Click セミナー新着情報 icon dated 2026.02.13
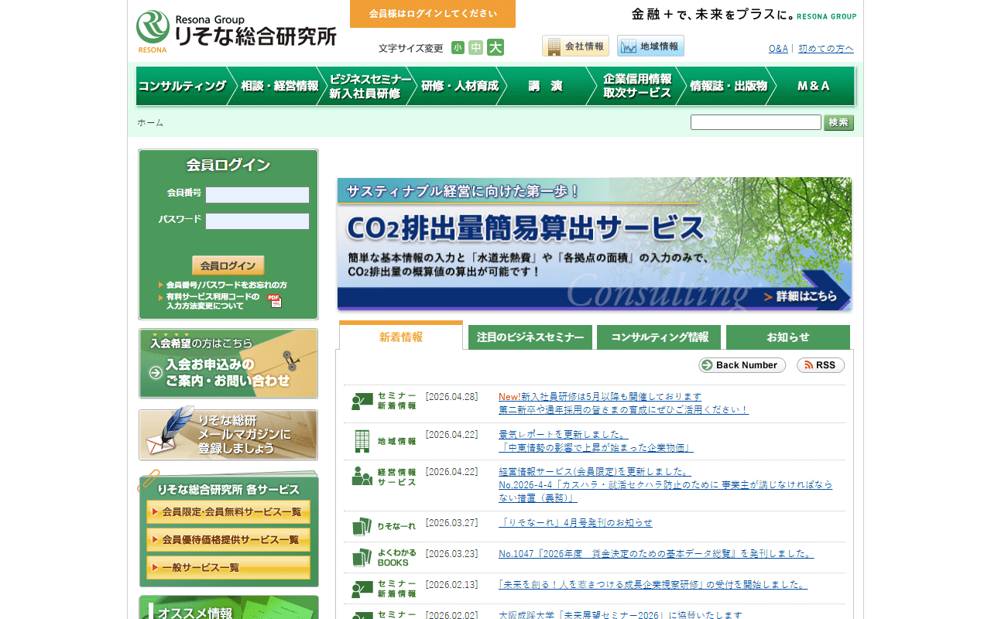The height and width of the screenshot is (619, 991). (383, 588)
